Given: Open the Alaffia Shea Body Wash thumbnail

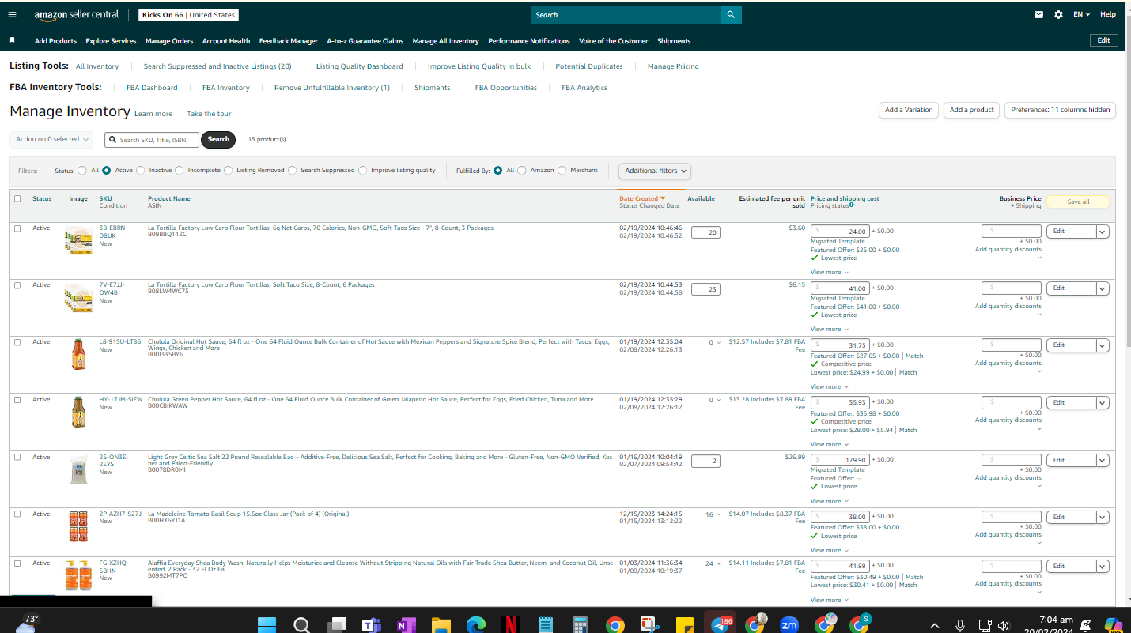Looking at the screenshot, I should point(78,575).
